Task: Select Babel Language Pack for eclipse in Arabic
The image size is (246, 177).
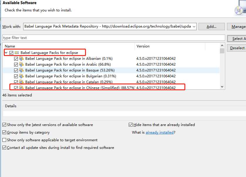Action: [x=68, y=64]
